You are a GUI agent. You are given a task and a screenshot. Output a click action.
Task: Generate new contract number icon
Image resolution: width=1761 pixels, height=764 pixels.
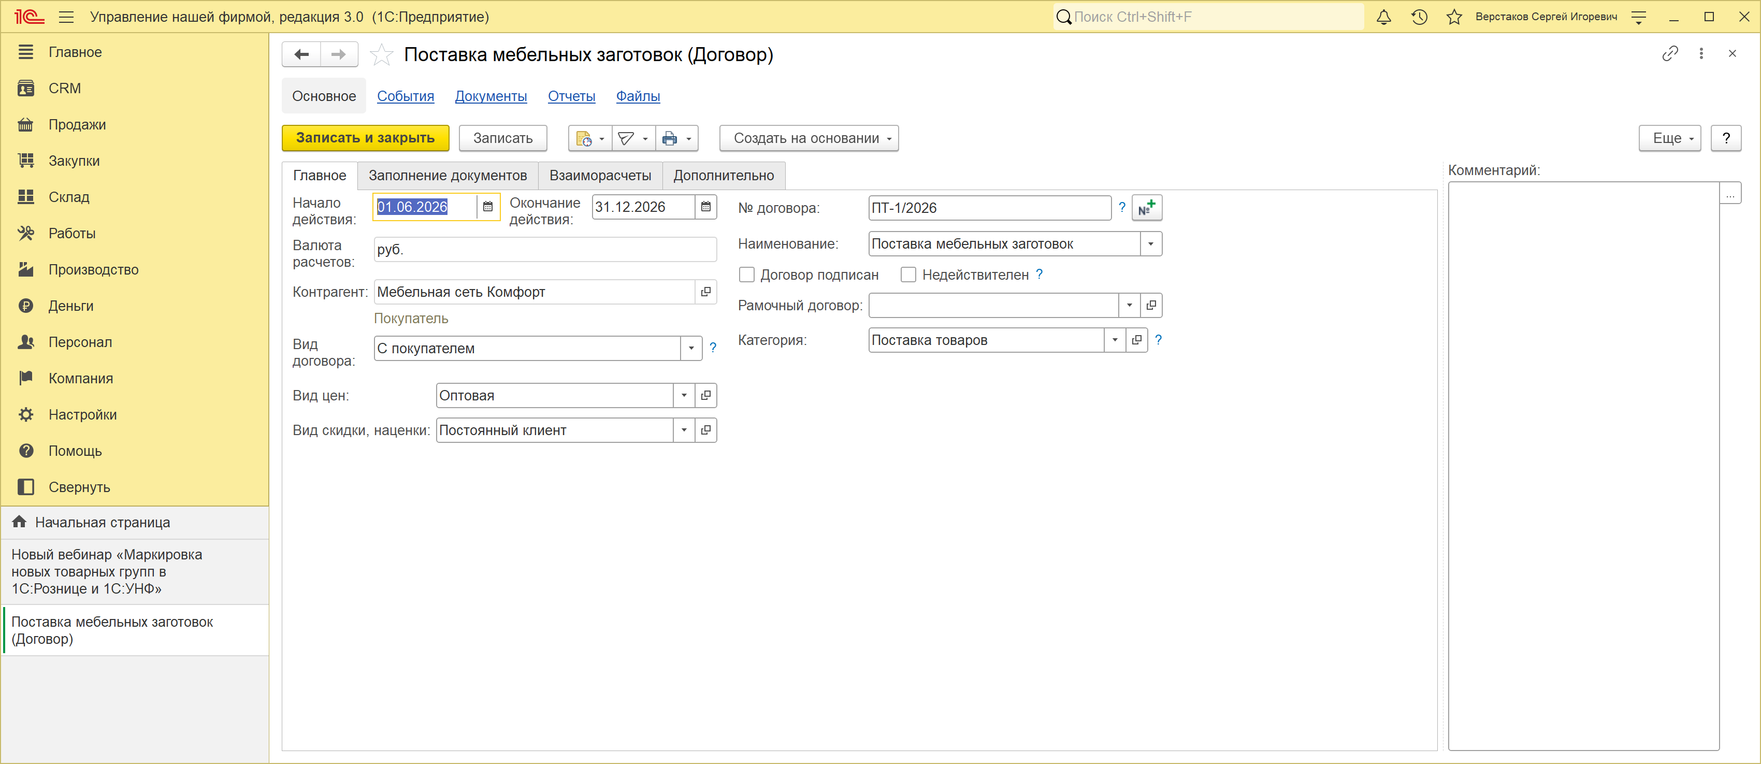1147,208
